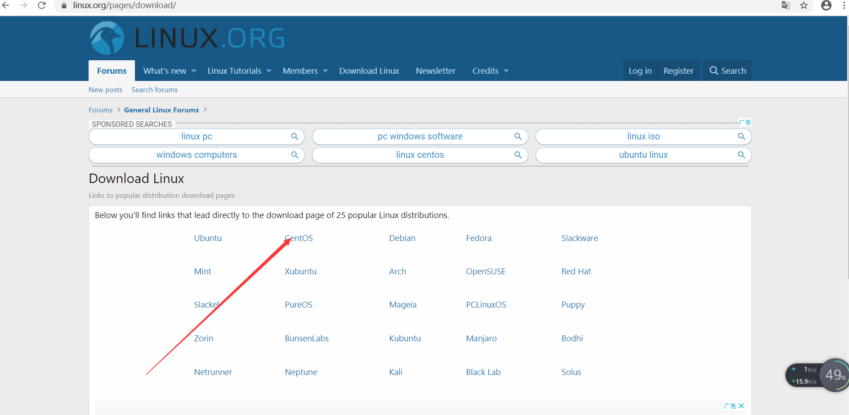This screenshot has height=415, width=849.
Task: Click magnifier icon in linux iso search
Action: pos(742,136)
